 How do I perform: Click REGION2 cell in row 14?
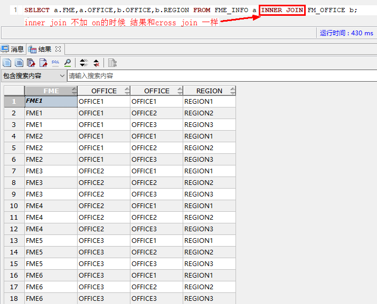coord(210,252)
